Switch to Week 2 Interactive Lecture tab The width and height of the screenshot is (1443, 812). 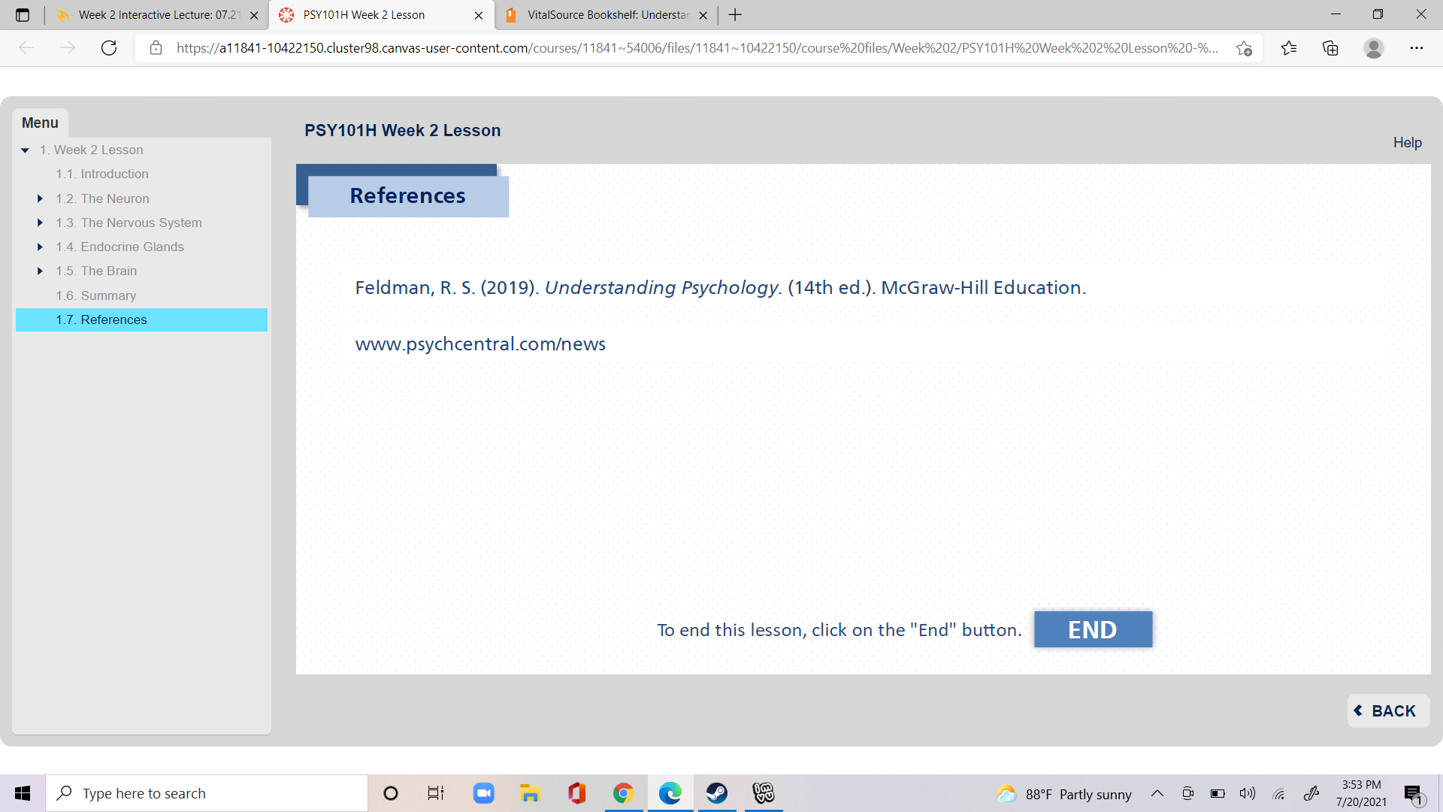click(158, 15)
